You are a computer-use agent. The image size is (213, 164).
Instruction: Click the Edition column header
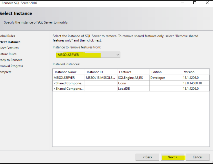pos(165,72)
